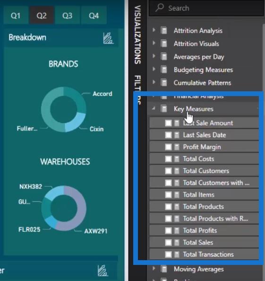This screenshot has width=265, height=281.
Task: Expand the Attrition Visuals table
Action: 154,43
